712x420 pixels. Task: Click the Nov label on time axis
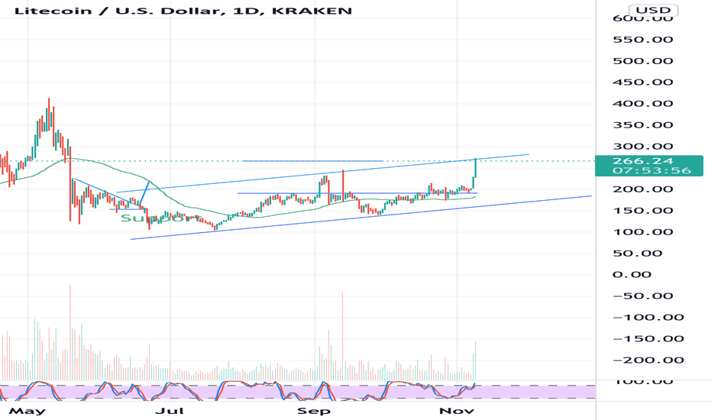point(457,412)
